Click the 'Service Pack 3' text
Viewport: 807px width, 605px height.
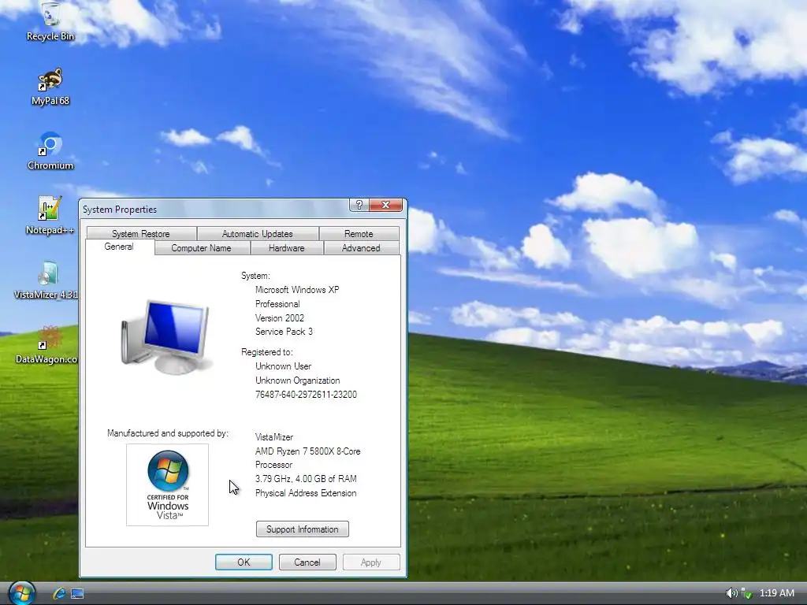coord(284,332)
